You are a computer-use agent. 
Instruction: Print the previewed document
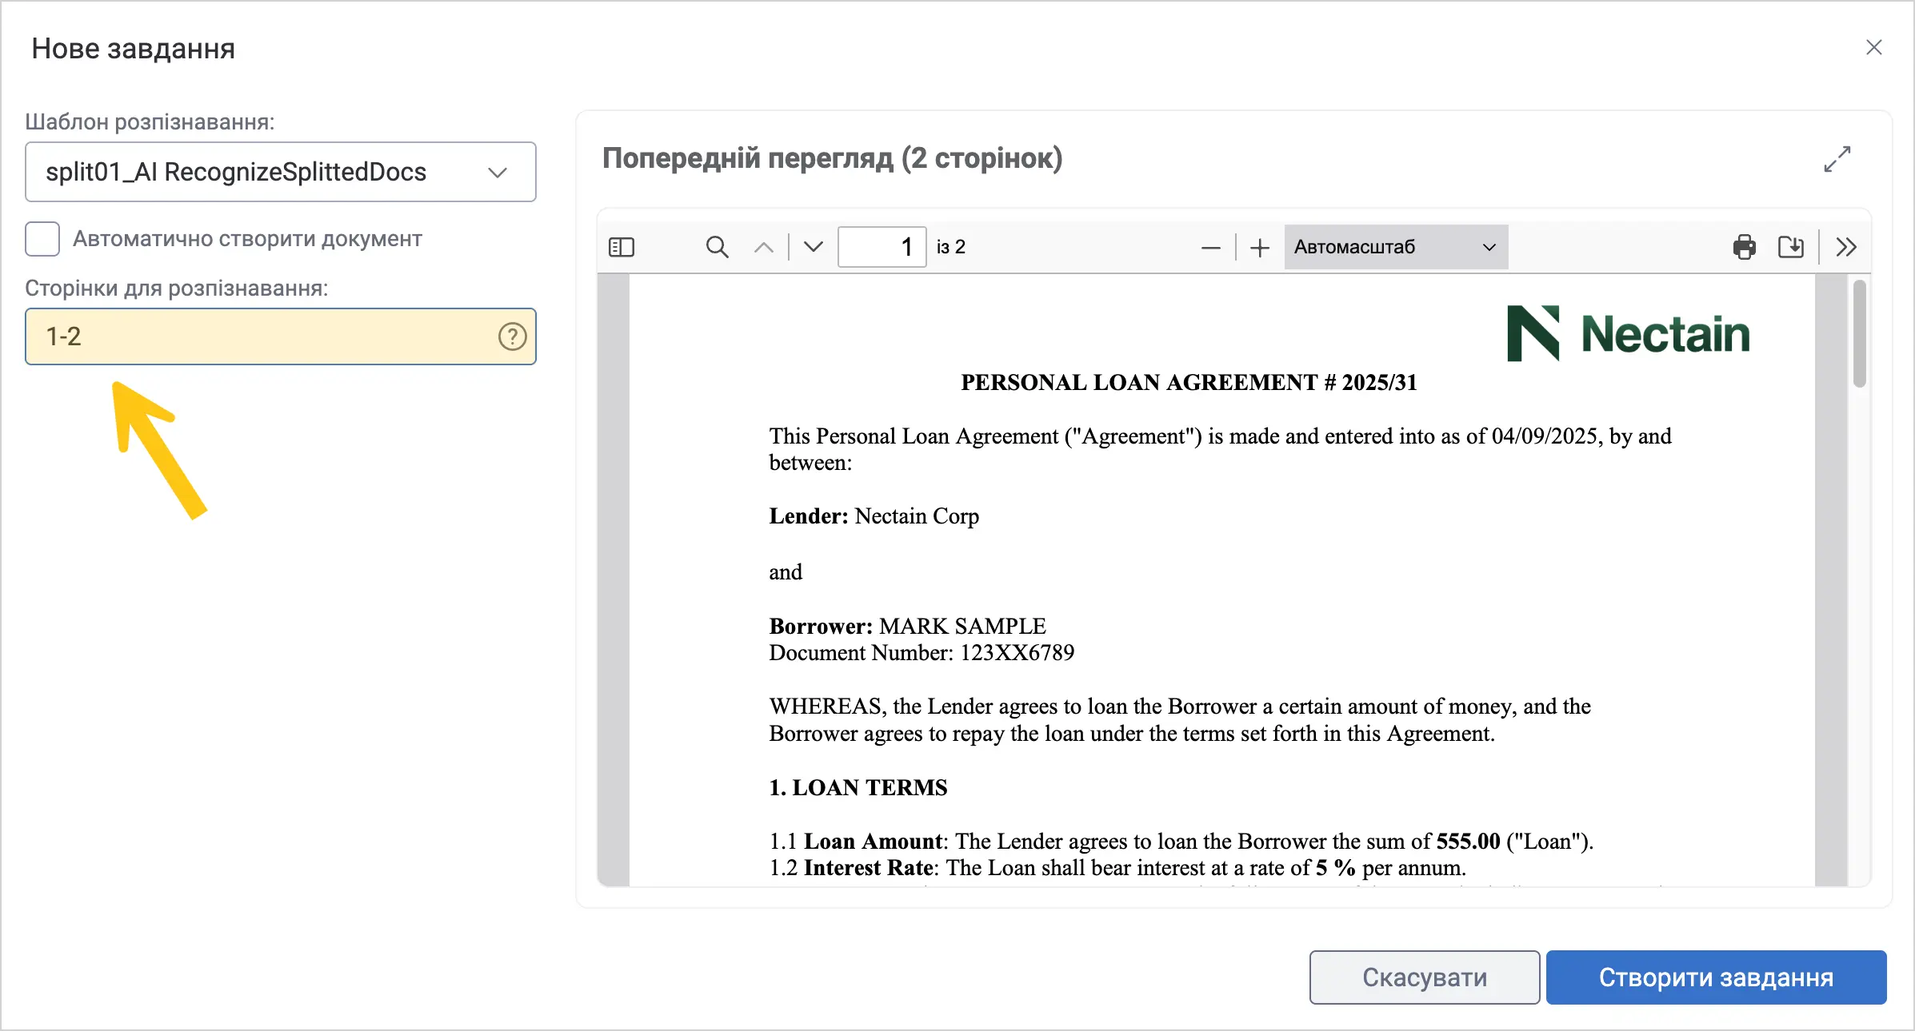[x=1745, y=247]
